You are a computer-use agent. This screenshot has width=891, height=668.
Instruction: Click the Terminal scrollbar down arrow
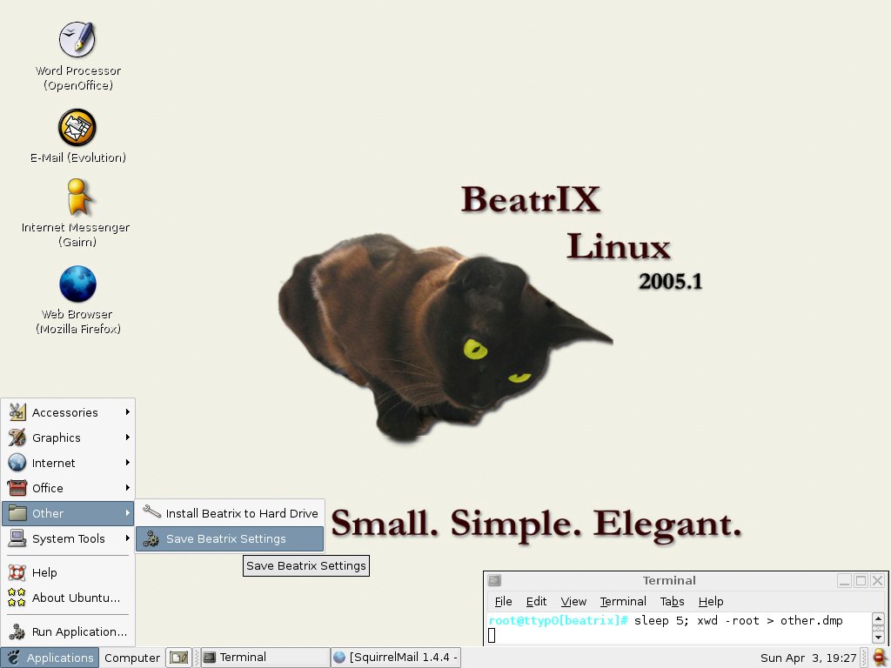[x=878, y=638]
